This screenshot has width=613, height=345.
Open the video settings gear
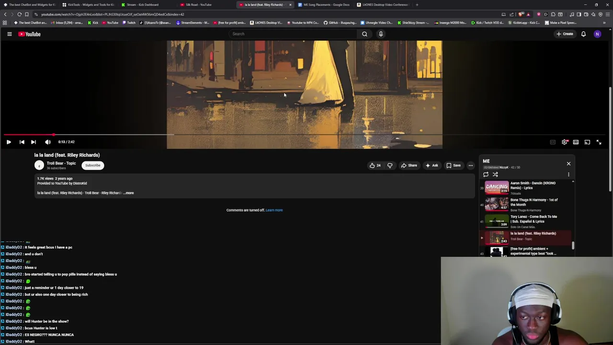565,142
